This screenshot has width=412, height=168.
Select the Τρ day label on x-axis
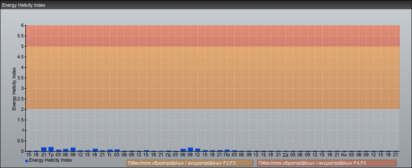[51, 155]
